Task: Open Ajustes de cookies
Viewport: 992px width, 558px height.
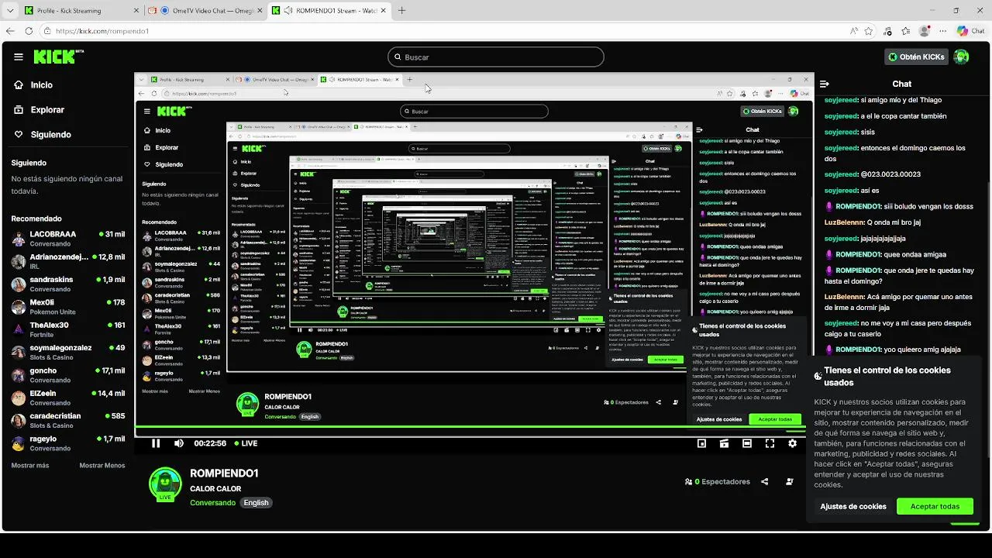Action: point(853,506)
